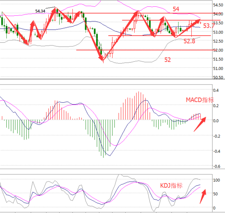Click the 51.50 price axis label
This screenshot has width=225, height=213.
pos(218,59)
